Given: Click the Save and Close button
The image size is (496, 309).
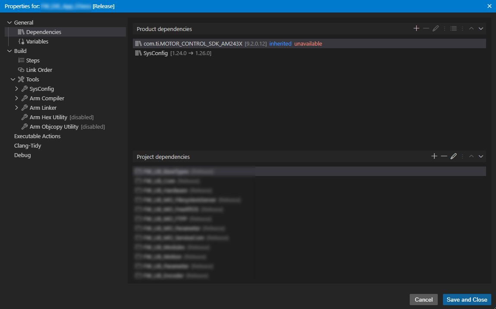Looking at the screenshot, I should [x=467, y=300].
